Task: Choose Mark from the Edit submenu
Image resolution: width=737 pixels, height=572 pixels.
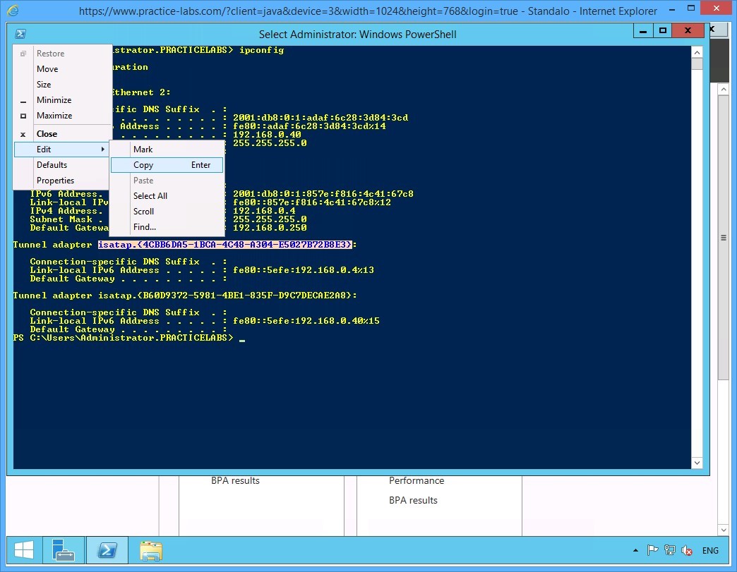Action: (143, 149)
